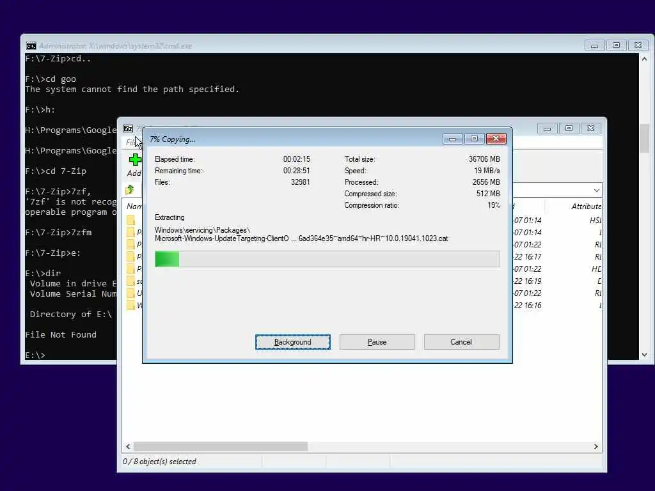
Task: Click the "22 16:16" date cell
Action: 528,305
